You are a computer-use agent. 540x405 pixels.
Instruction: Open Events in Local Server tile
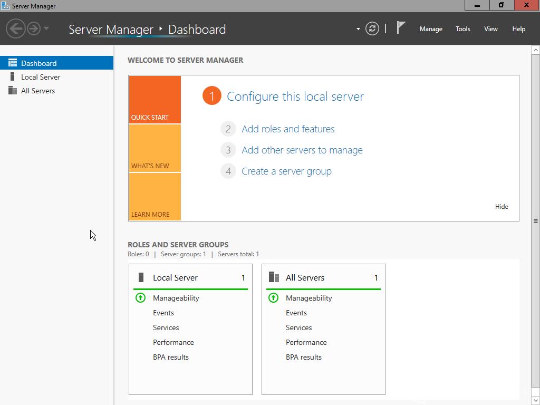163,313
